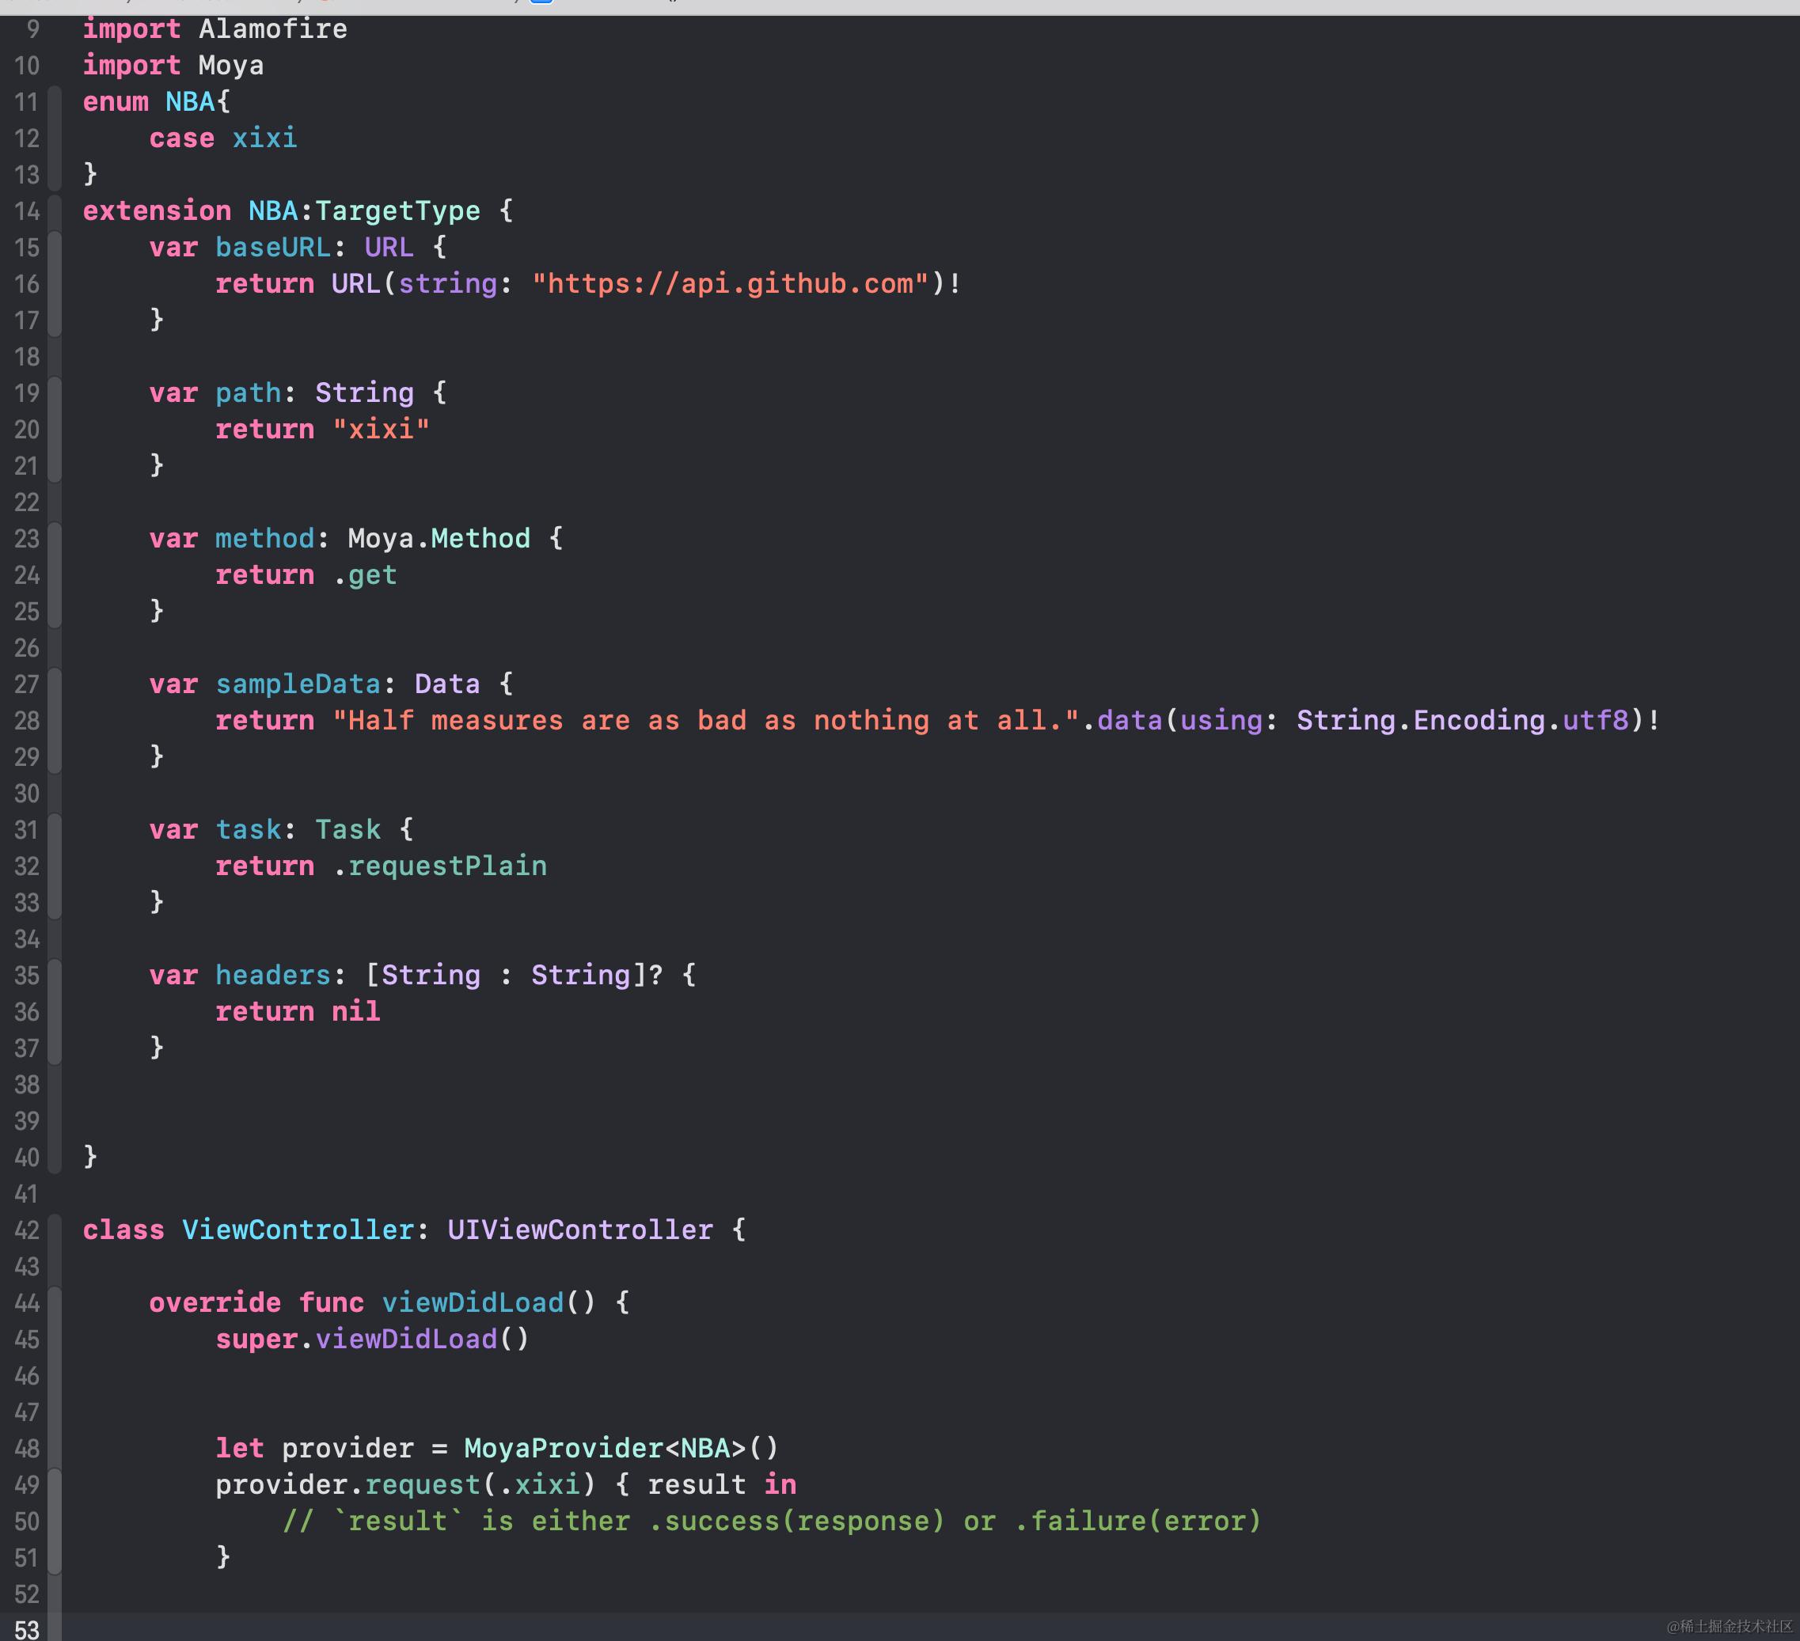Screen dimensions: 1800x1641
Task: Click the TargetType protocol name
Action: 397,210
